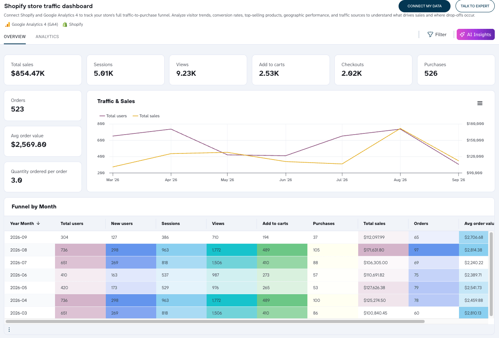The height and width of the screenshot is (338, 499).
Task: Sort by the Sessions column header
Action: (x=181, y=223)
